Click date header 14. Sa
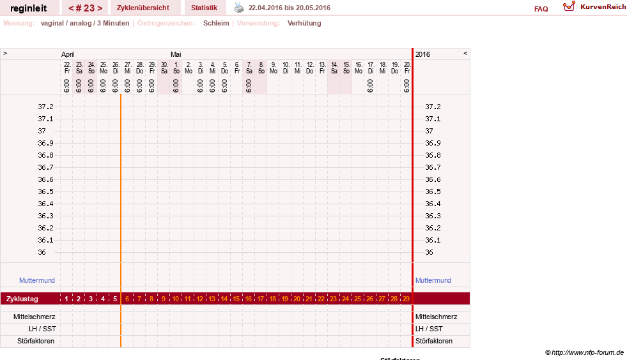Image resolution: width=627 pixels, height=360 pixels. point(334,68)
